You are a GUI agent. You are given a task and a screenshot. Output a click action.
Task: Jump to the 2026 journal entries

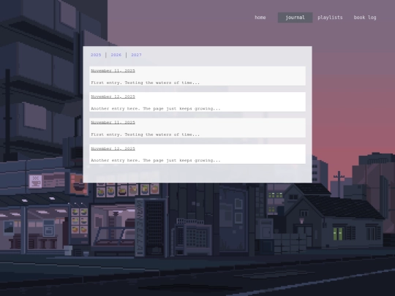[x=116, y=55]
